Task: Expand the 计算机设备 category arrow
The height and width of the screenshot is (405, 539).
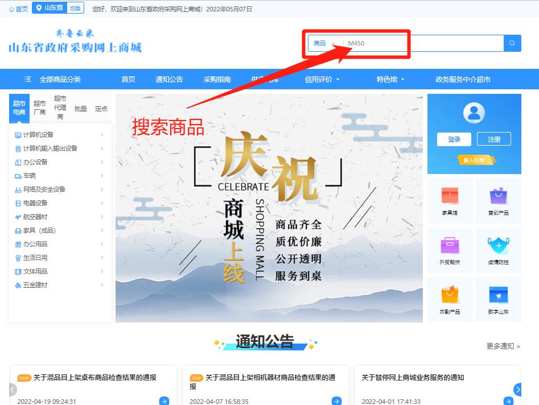Action: pyautogui.click(x=102, y=135)
